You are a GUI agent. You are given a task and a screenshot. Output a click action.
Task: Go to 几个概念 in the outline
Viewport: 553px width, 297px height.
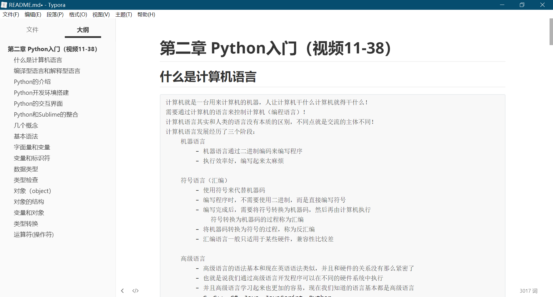[26, 126]
